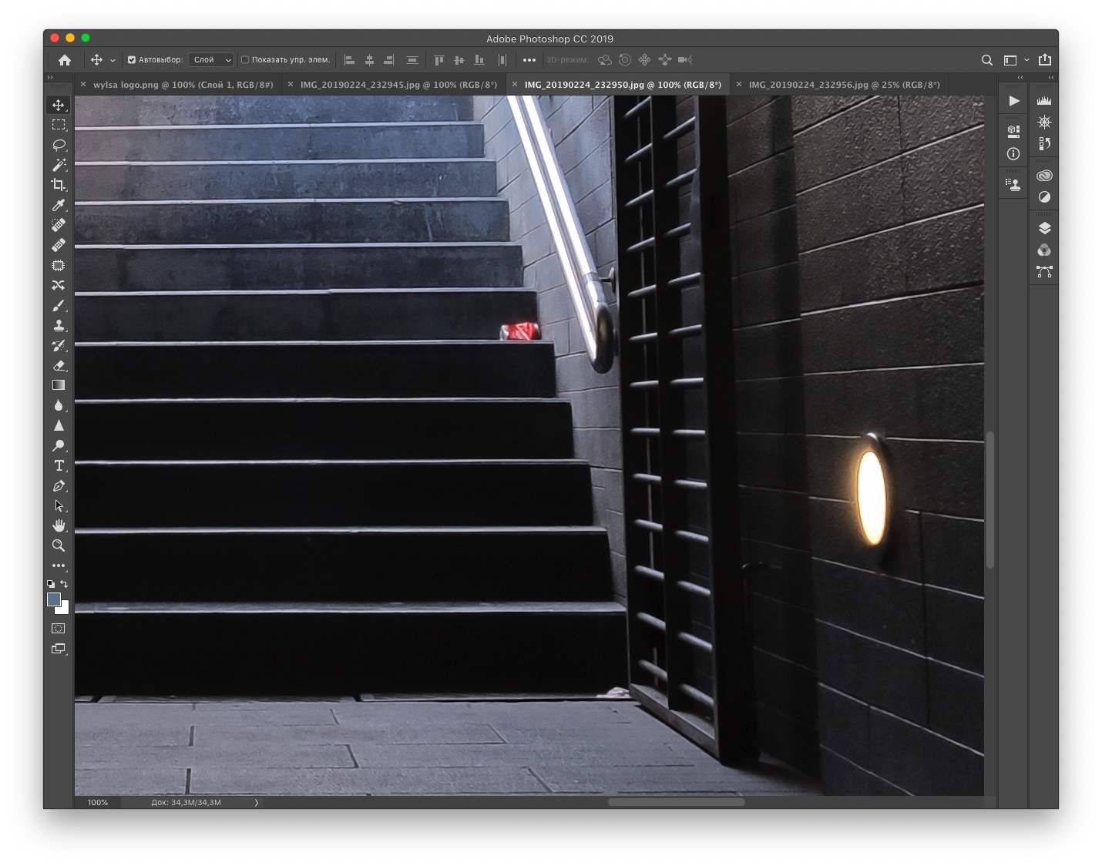Select the Lasso tool
Viewport: 1102px width, 866px height.
[59, 145]
